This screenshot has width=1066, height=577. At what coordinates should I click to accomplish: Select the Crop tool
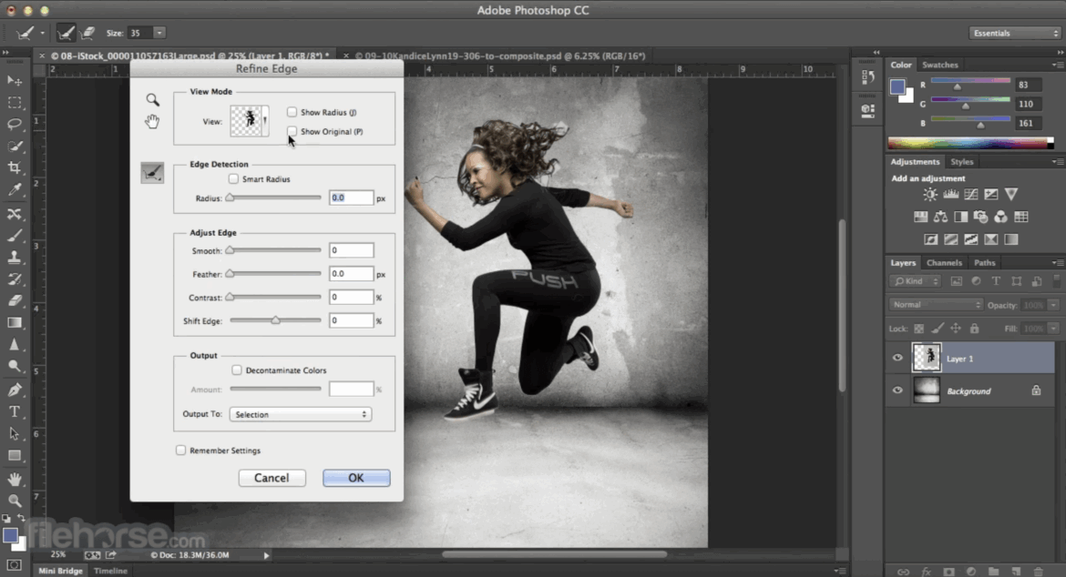[15, 168]
